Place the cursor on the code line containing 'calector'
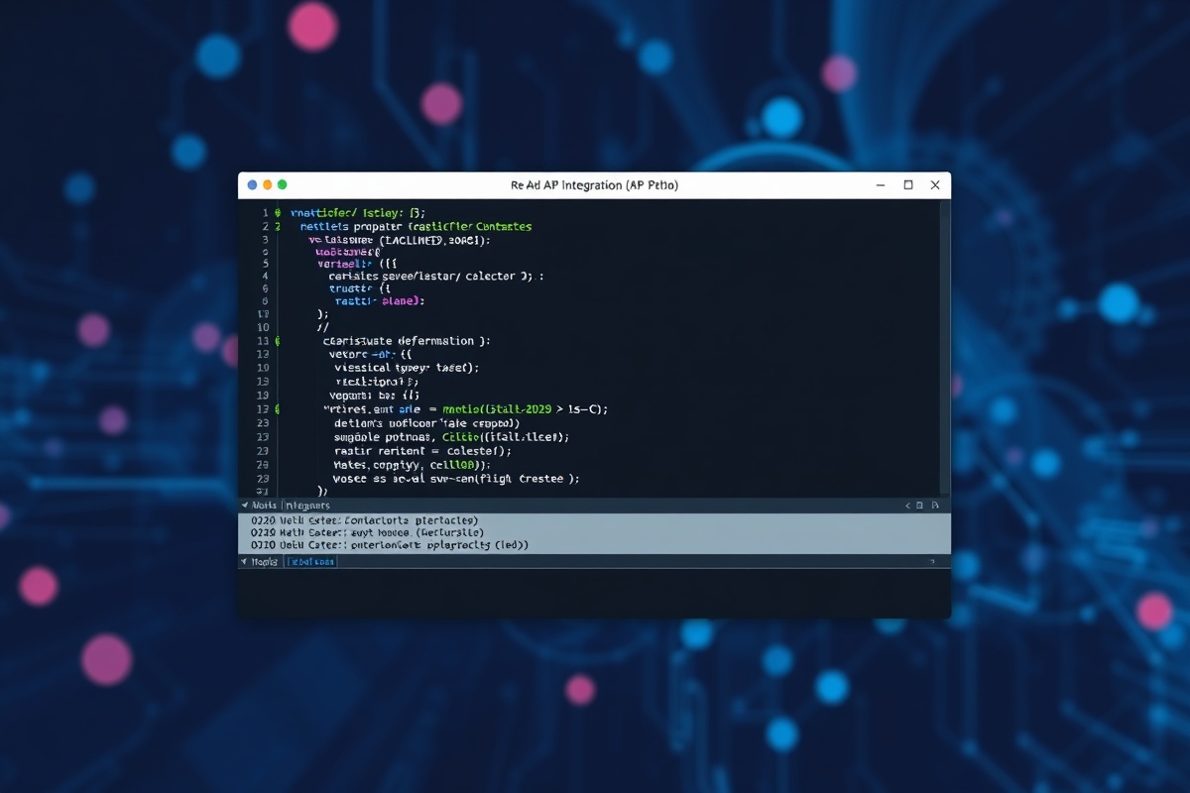 [x=436, y=277]
